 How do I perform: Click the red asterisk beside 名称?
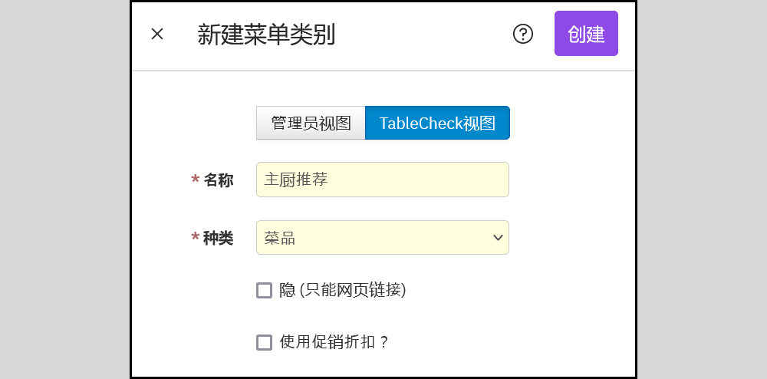tap(195, 180)
